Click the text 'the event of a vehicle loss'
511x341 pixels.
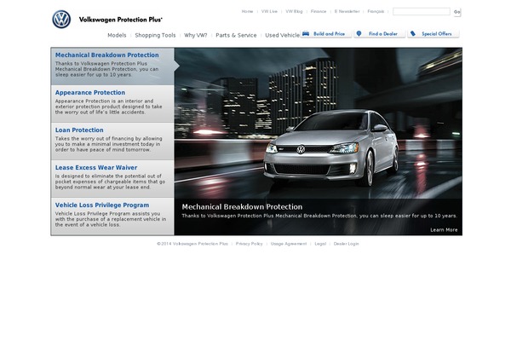tap(88, 225)
